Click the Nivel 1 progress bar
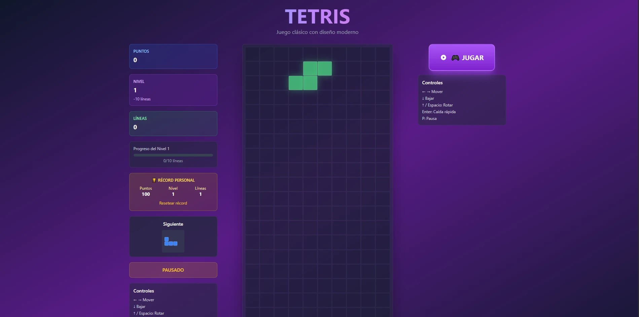The image size is (639, 317). (173, 155)
